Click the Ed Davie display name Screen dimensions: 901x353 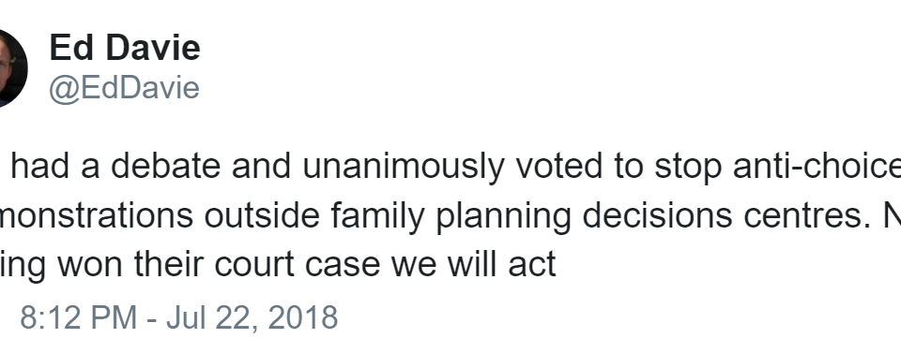coord(125,48)
